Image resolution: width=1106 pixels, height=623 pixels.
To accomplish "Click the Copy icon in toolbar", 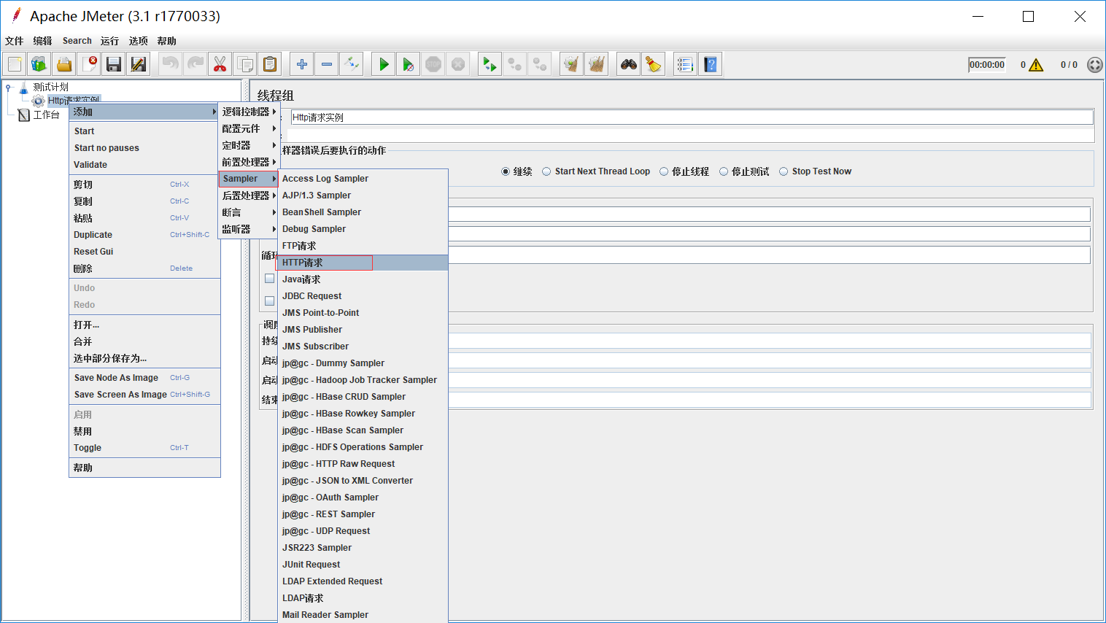I will (x=245, y=64).
